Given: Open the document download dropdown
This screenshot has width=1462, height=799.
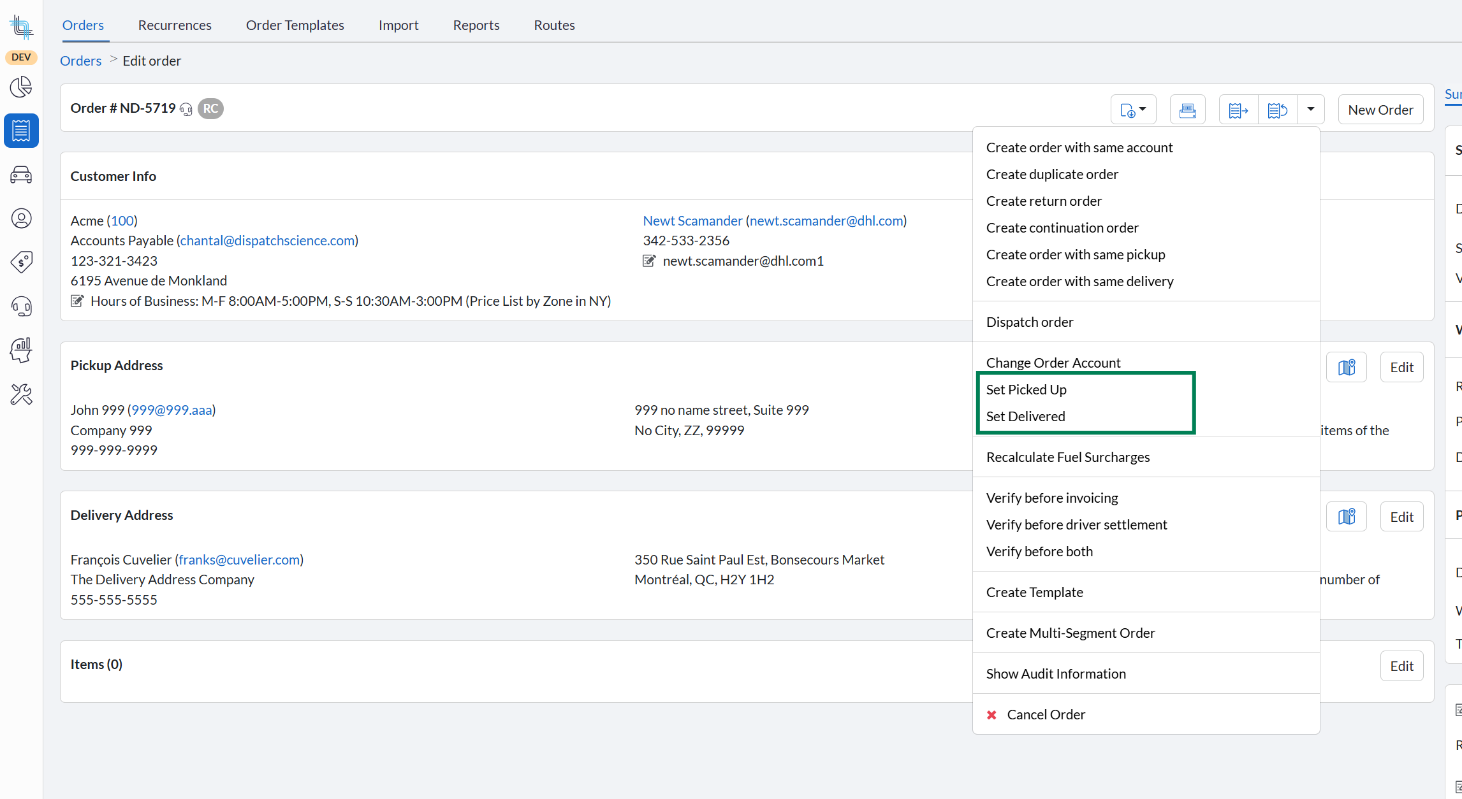Looking at the screenshot, I should 1133,110.
